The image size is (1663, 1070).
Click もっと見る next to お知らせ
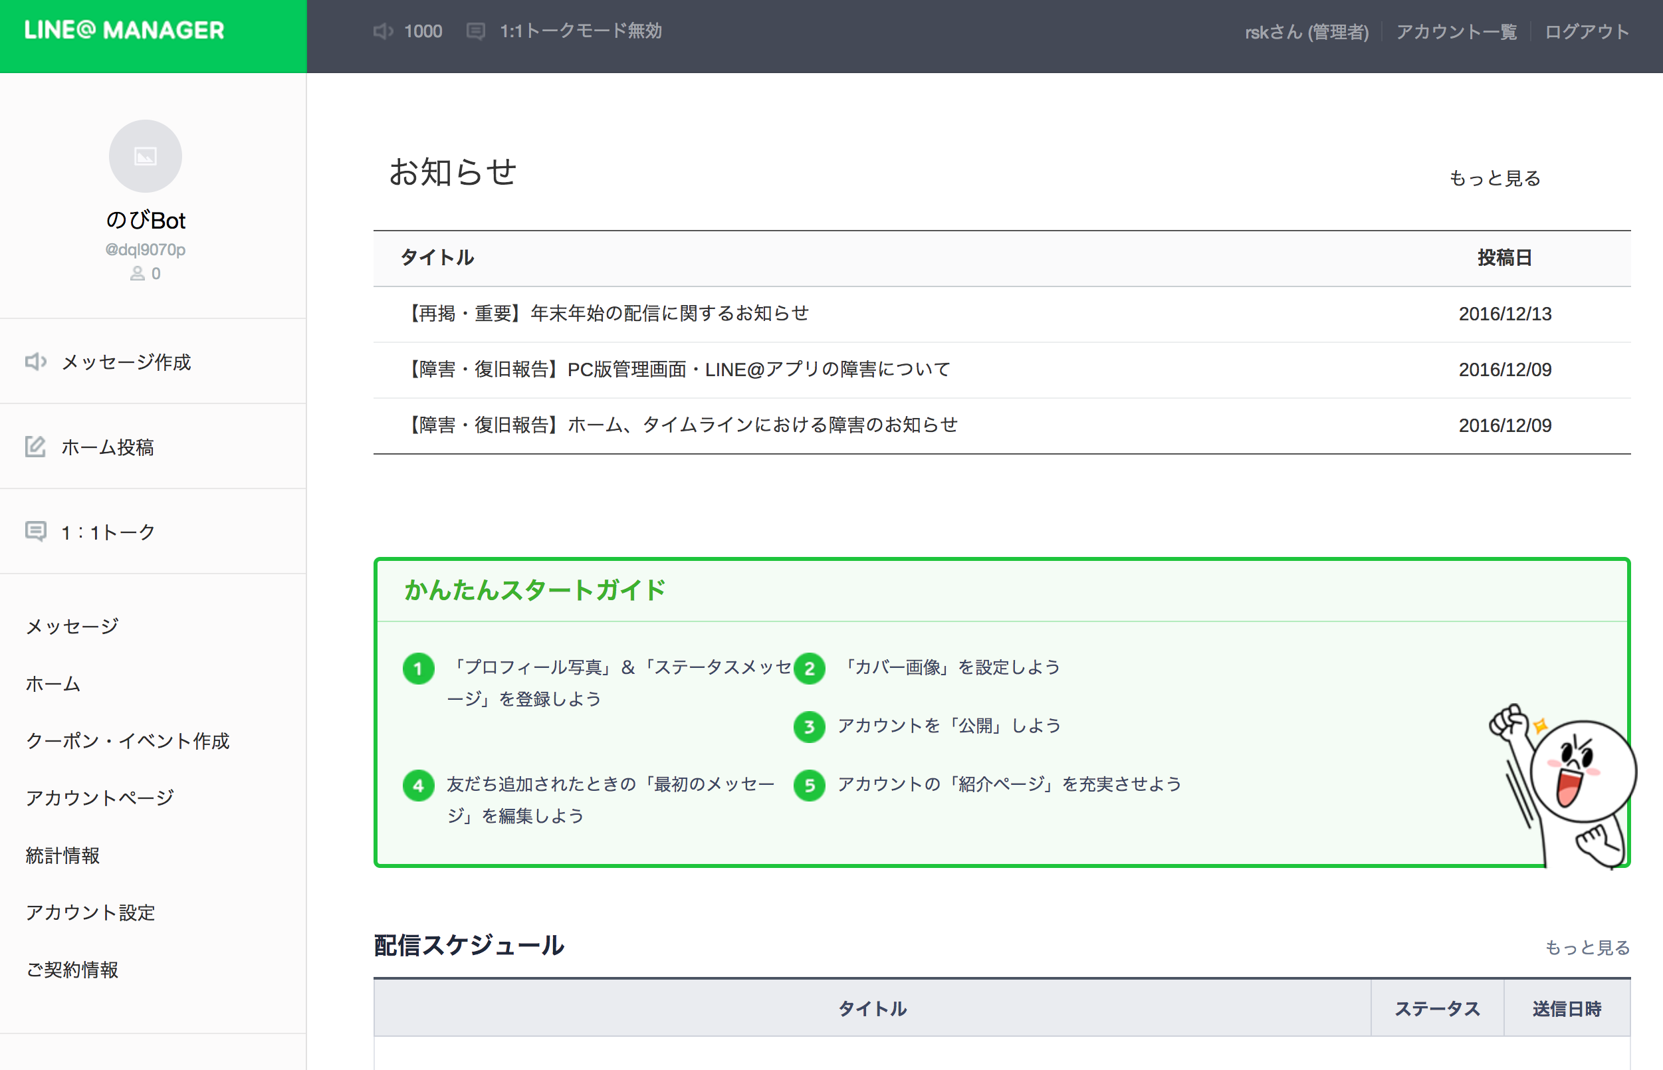(x=1494, y=179)
